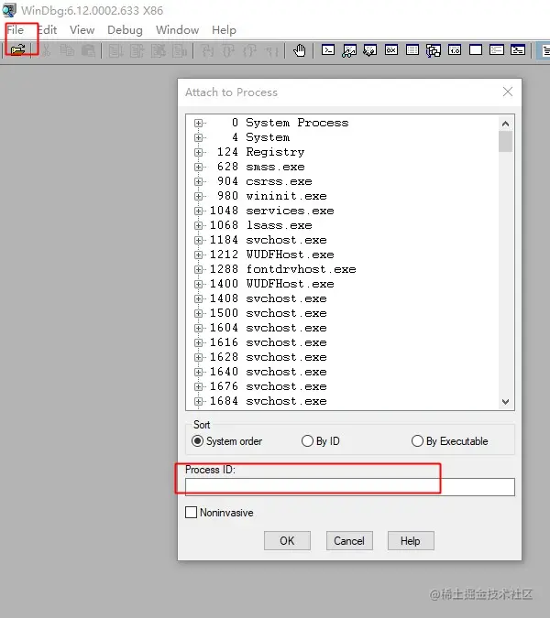The image size is (550, 618).
Task: Open the Window menu
Action: 177,30
